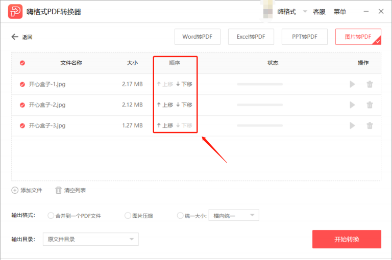
Task: Open the 客服 menu item
Action: [x=319, y=12]
